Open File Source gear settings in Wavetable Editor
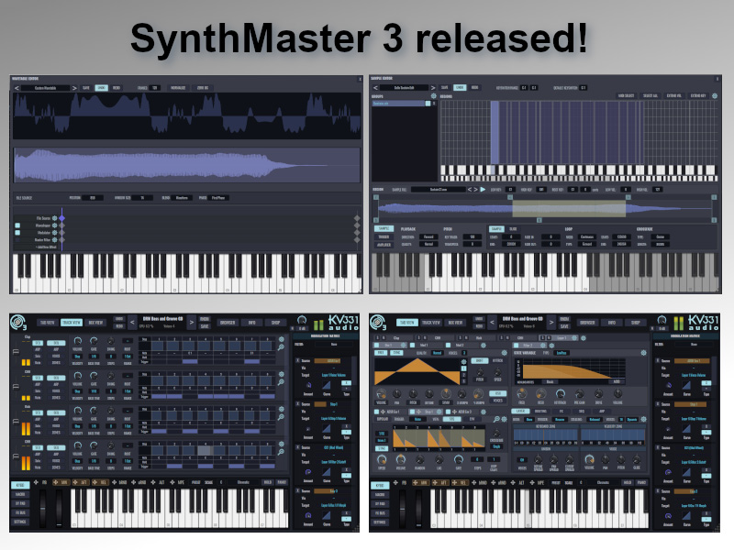This screenshot has height=550, width=734. coord(55,218)
